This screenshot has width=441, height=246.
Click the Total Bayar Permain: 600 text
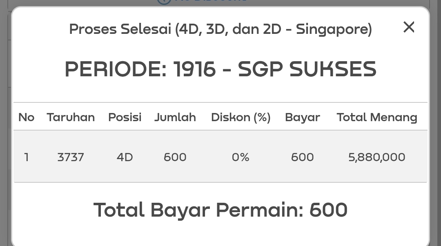(220, 210)
